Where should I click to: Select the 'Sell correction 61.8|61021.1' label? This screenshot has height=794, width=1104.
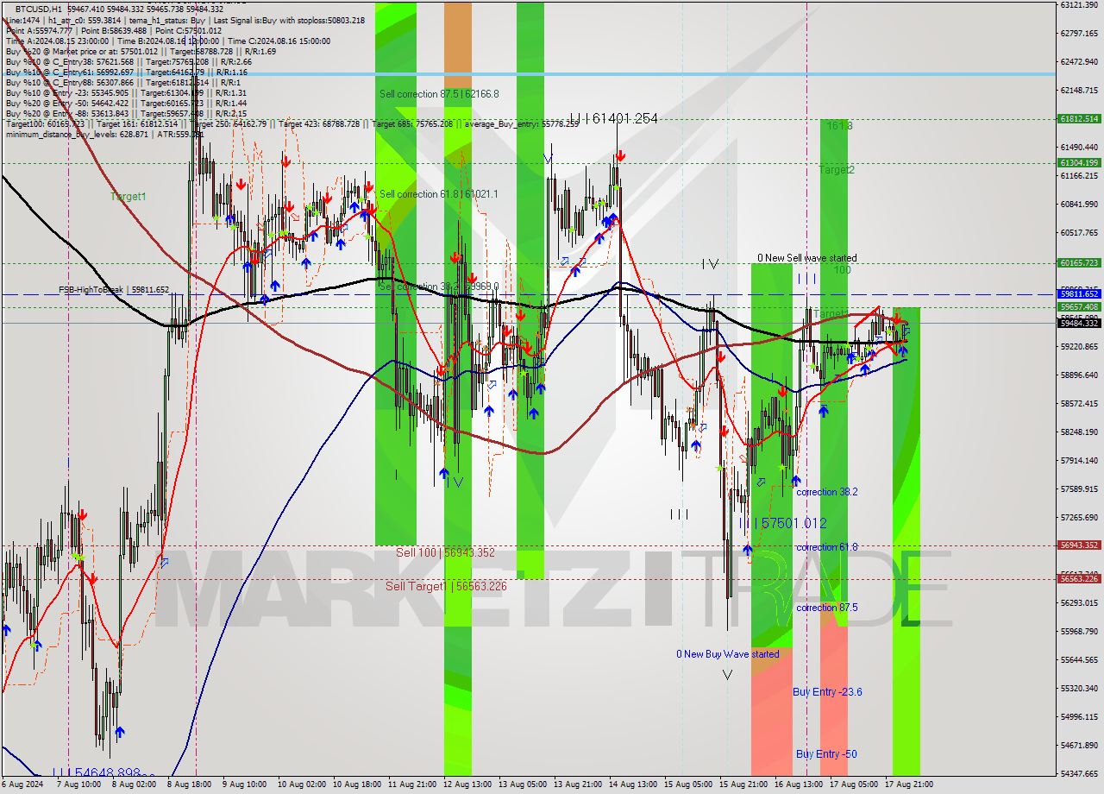click(x=439, y=194)
